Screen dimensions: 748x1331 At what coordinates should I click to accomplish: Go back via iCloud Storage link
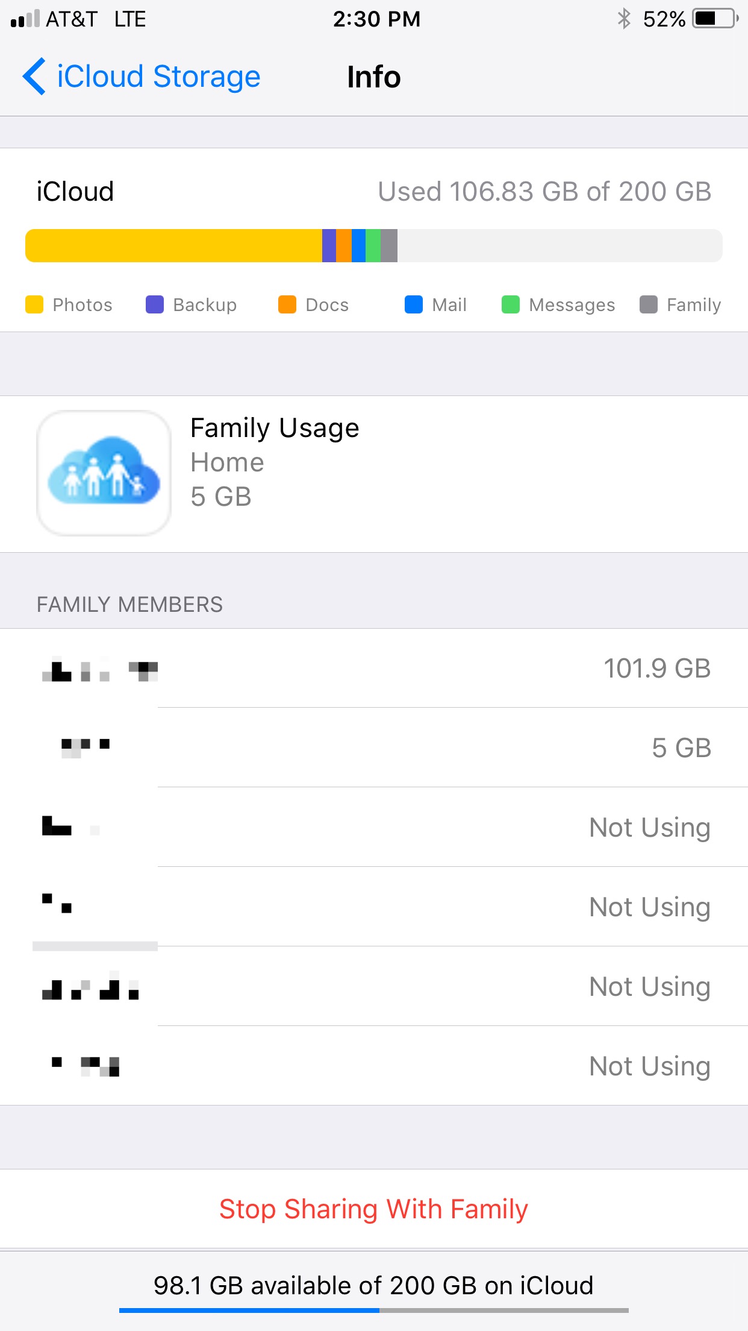click(x=158, y=77)
